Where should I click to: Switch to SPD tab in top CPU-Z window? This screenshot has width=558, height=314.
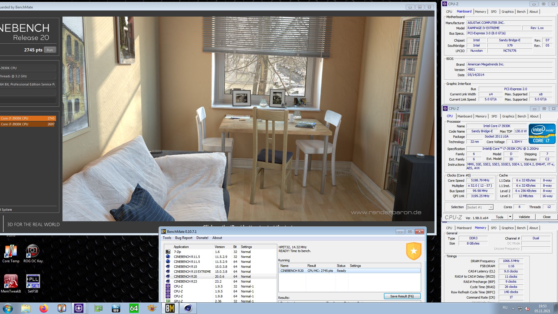pos(493,12)
